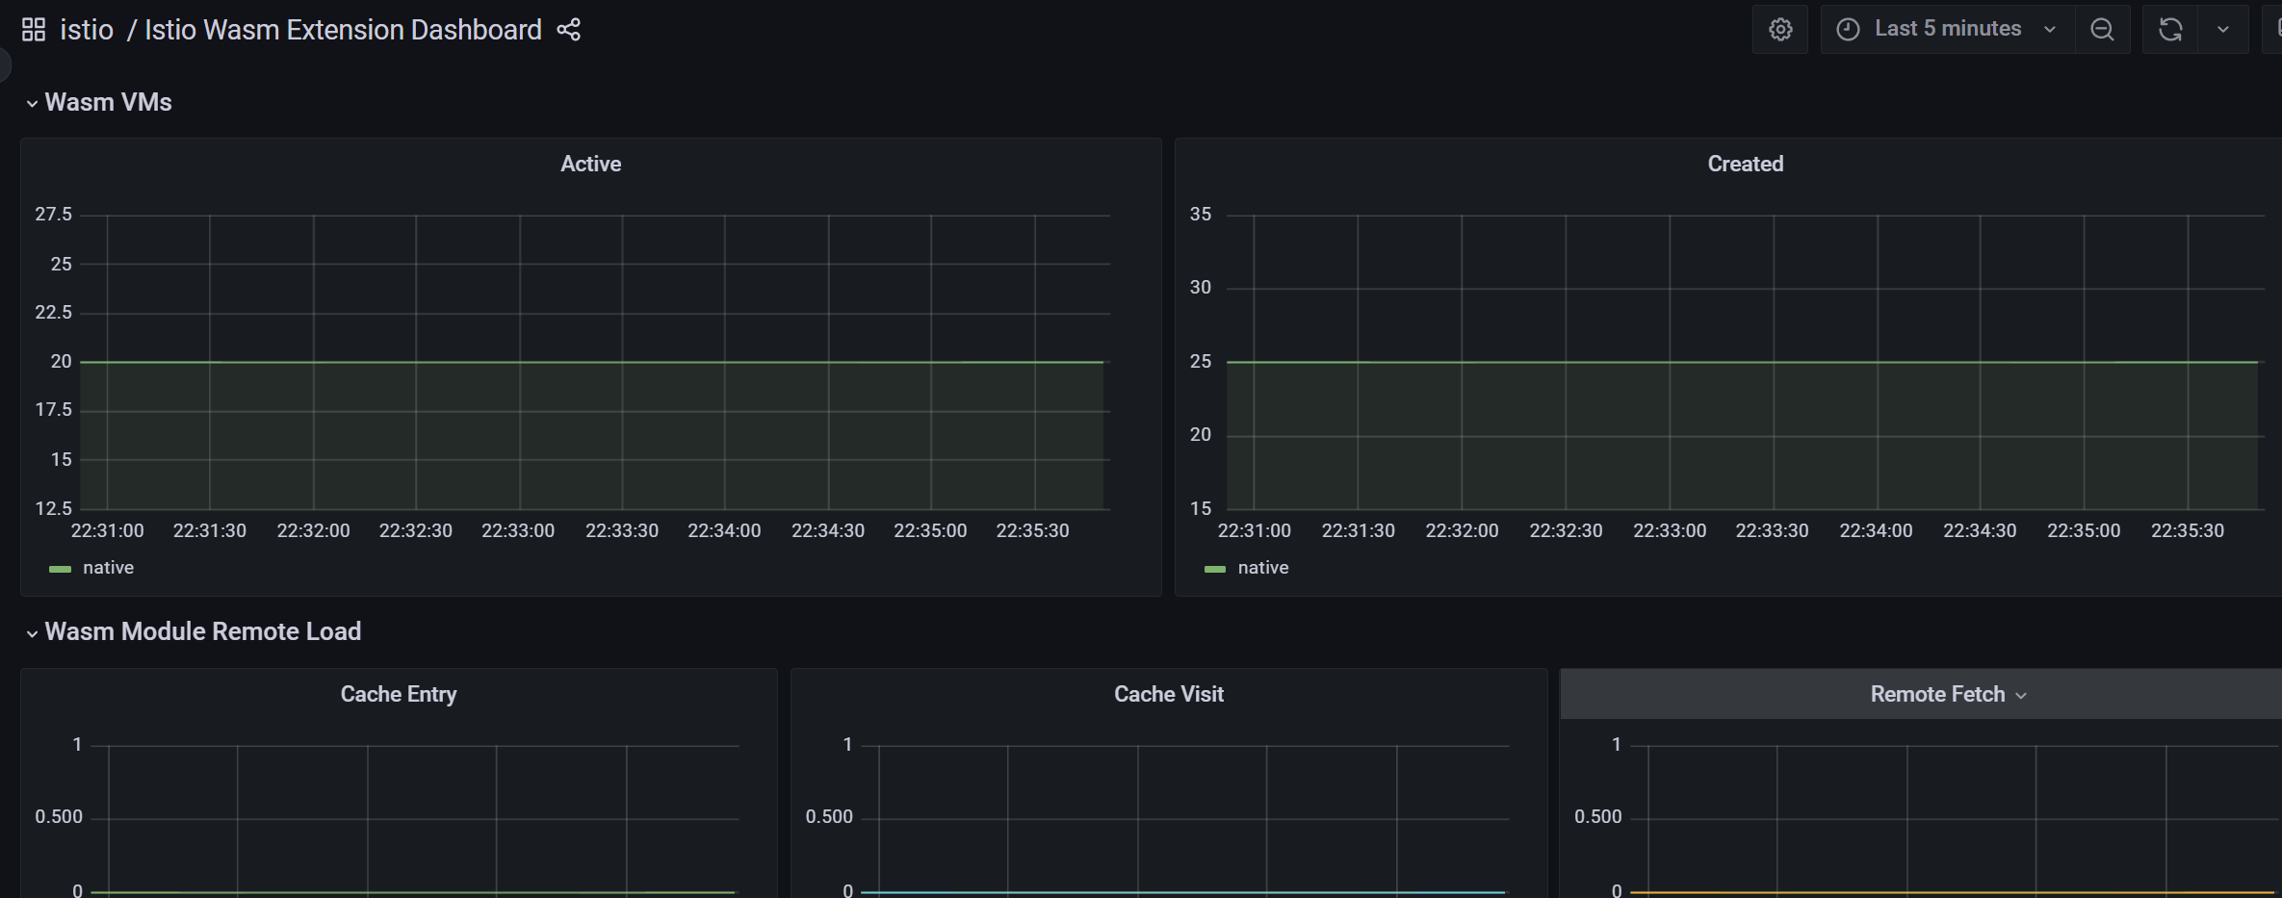Viewport: 2282px width, 898px height.
Task: Zoom out time range magnifier
Action: pos(2102,29)
